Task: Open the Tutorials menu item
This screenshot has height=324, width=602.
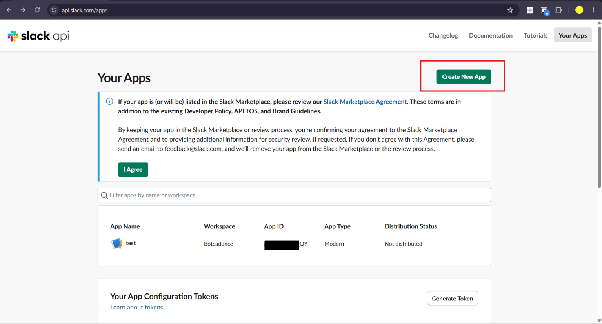Action: pyautogui.click(x=535, y=35)
